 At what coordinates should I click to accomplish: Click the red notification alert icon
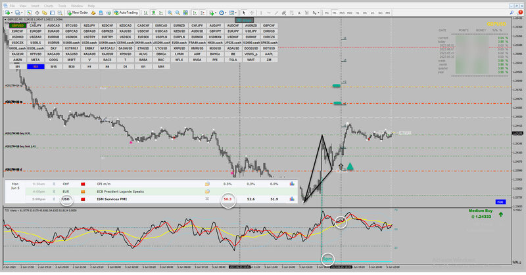pyautogui.click(x=520, y=12)
